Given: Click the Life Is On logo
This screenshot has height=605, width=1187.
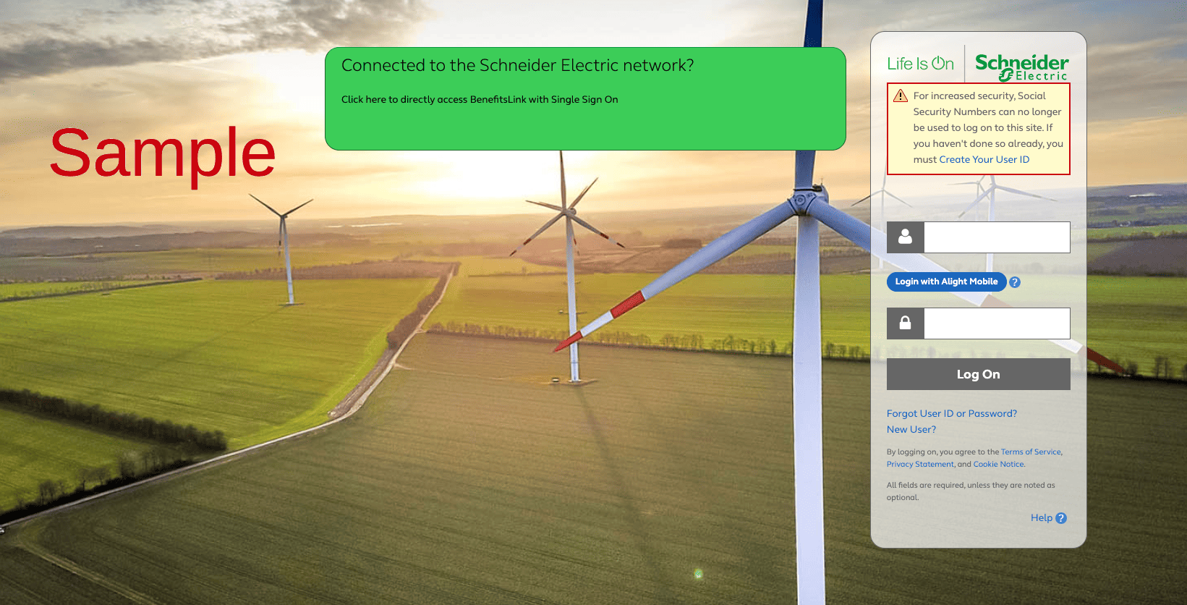Looking at the screenshot, I should pos(920,64).
